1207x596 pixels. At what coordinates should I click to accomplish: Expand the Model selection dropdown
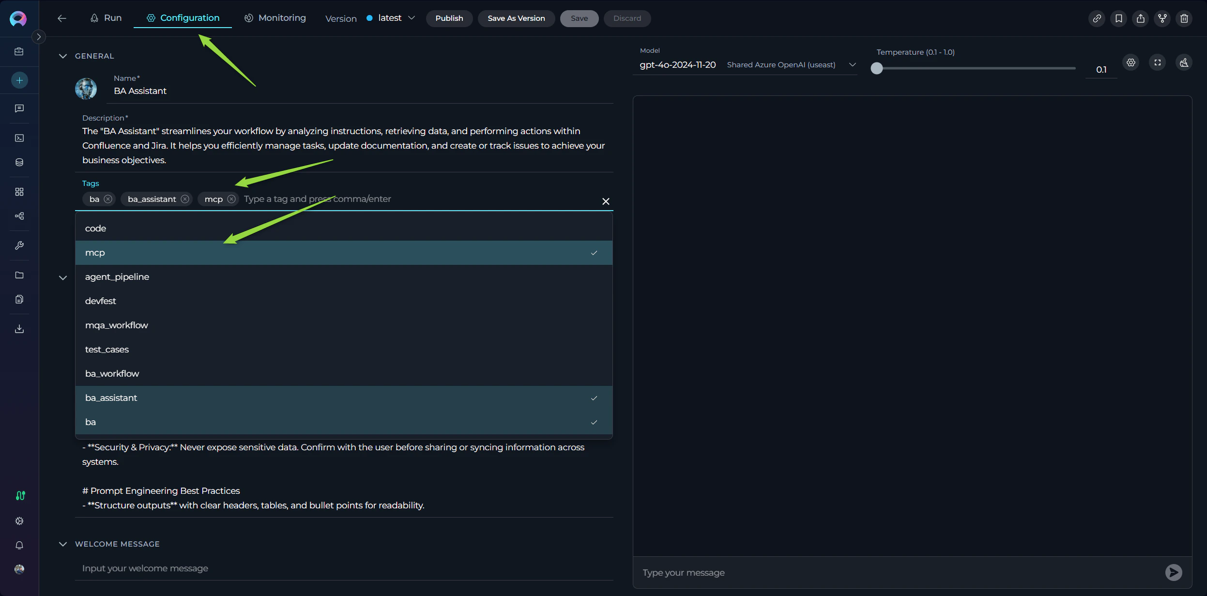pos(852,65)
